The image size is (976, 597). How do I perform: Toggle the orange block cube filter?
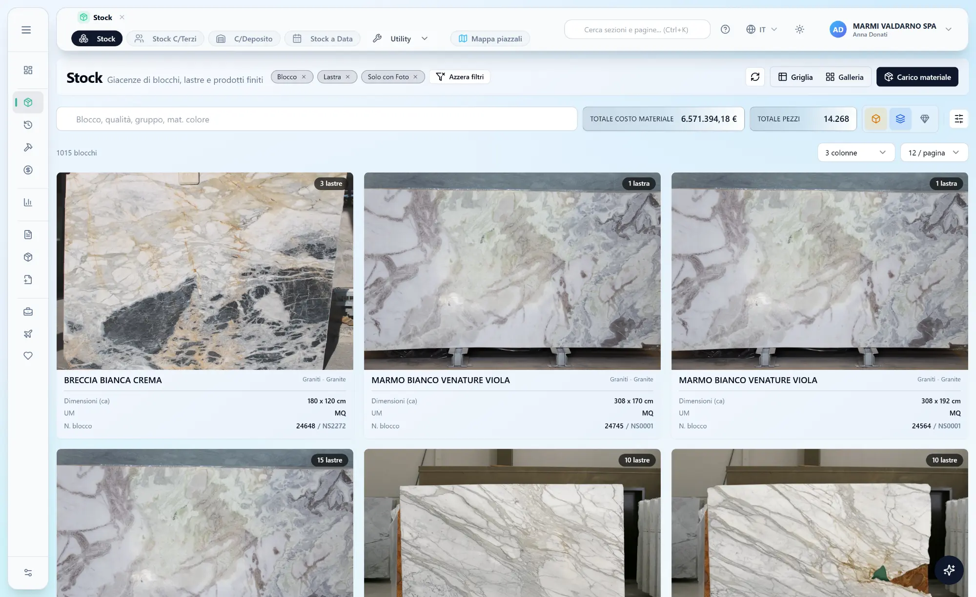point(876,119)
